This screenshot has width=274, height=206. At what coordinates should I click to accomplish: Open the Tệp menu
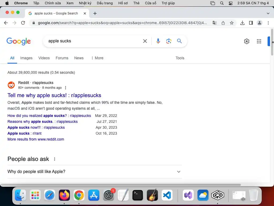click(x=36, y=3)
